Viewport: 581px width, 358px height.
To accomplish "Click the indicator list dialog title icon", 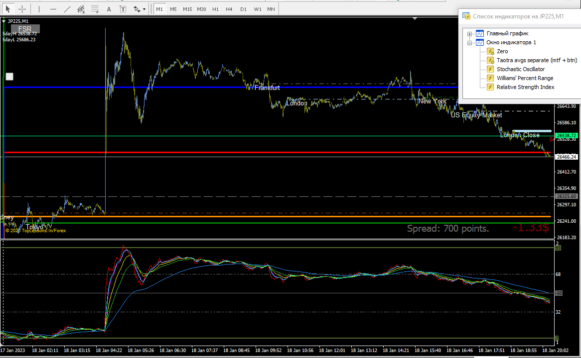I will click(466, 16).
